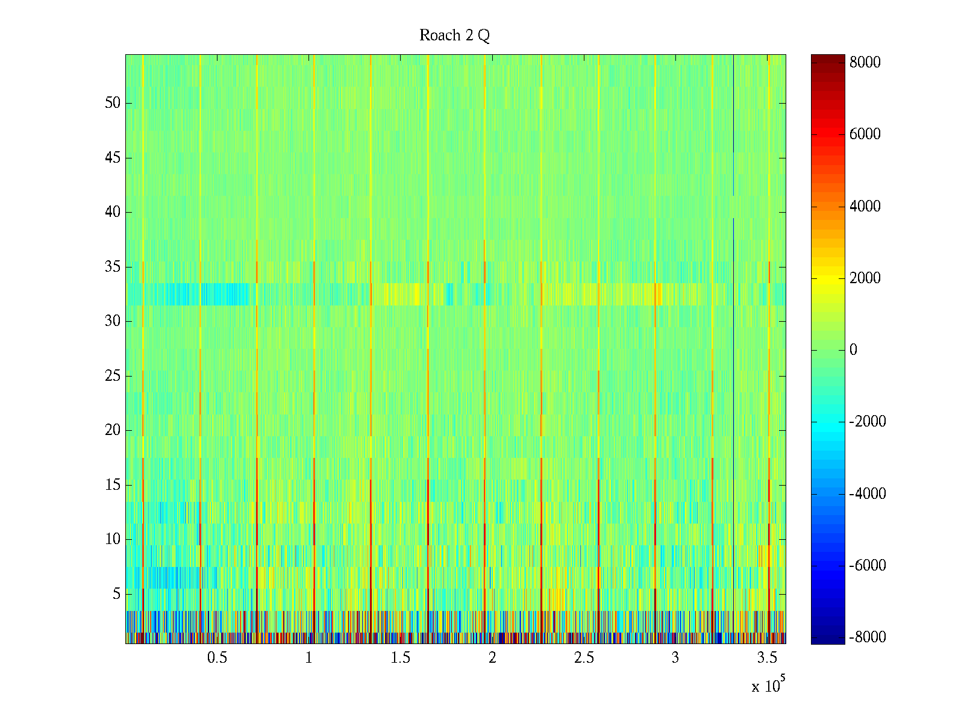
Task: Click the x-axis tick label 2.5
Action: click(x=584, y=658)
